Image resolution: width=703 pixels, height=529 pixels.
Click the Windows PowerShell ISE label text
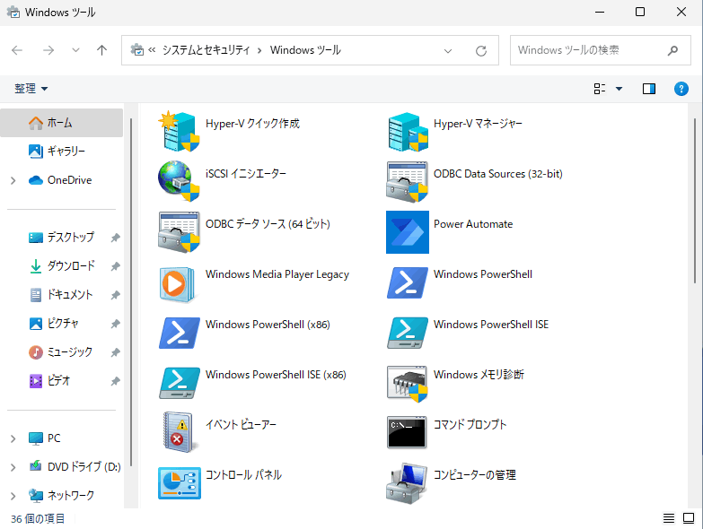[x=491, y=325]
